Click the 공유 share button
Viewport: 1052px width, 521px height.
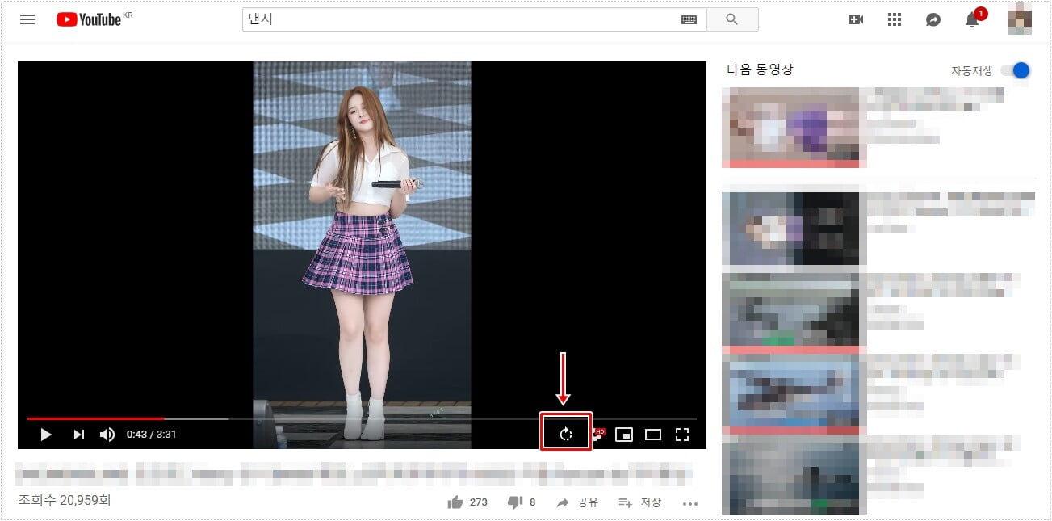[x=577, y=502]
